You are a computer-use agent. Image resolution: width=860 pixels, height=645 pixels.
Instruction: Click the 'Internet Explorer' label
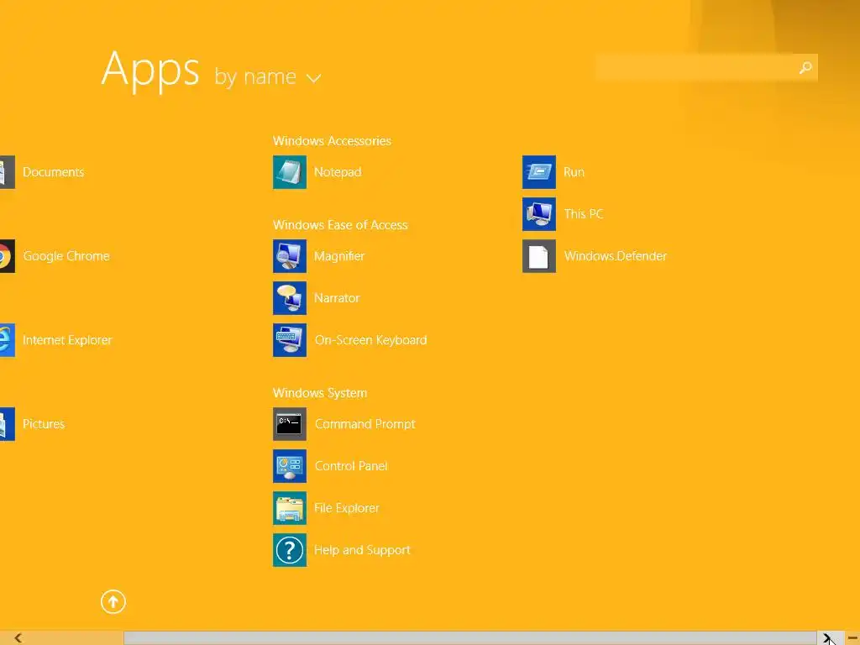point(67,340)
